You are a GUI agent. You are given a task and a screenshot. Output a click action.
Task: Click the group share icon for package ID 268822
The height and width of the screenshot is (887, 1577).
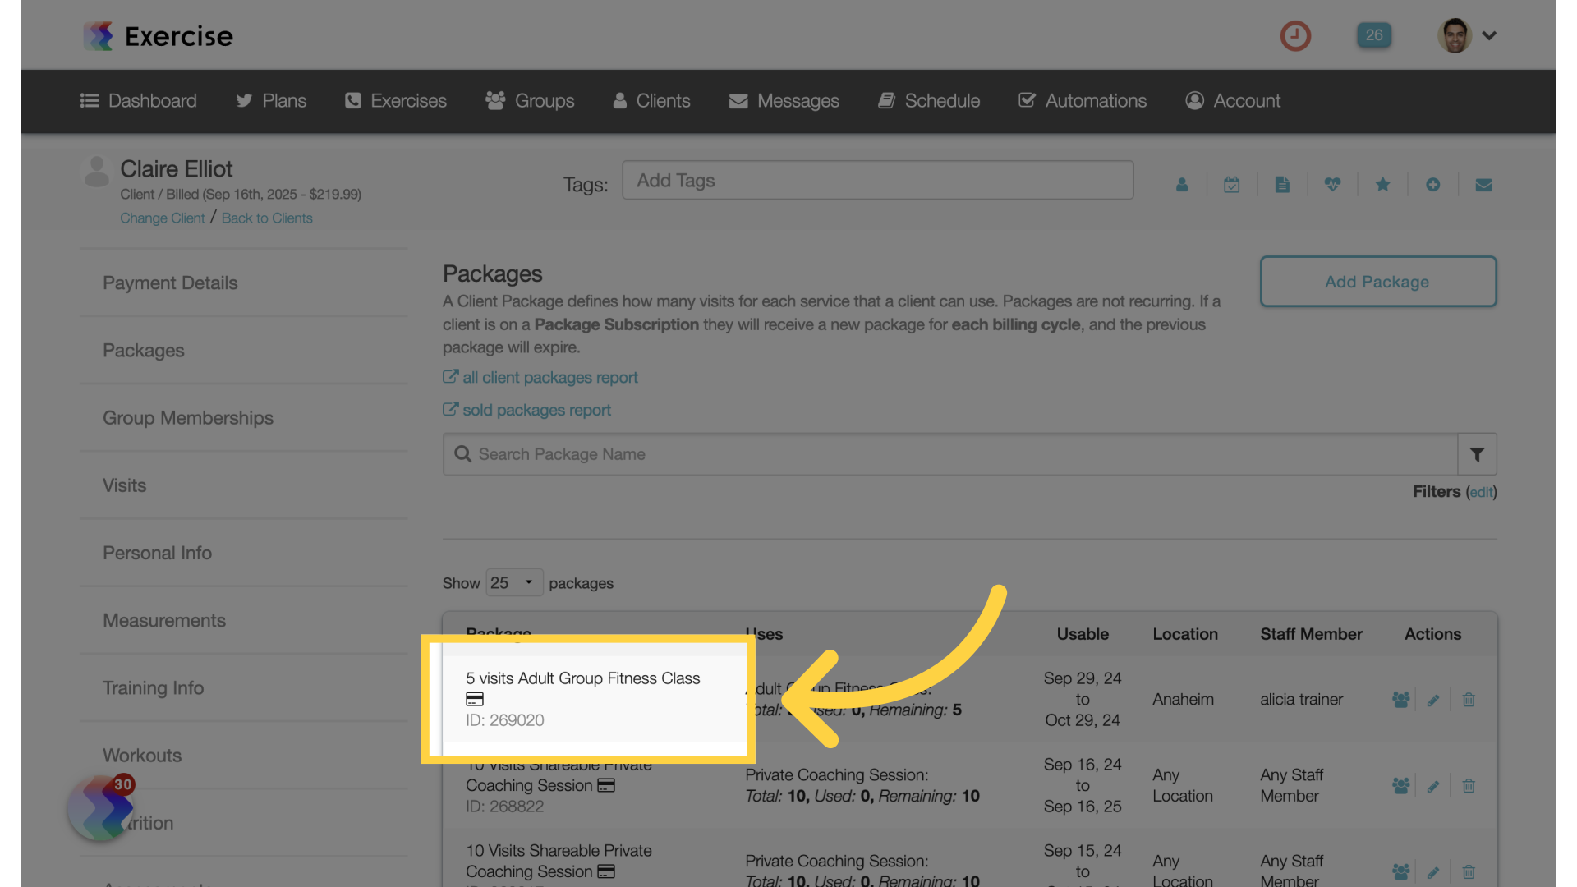[x=1400, y=786]
